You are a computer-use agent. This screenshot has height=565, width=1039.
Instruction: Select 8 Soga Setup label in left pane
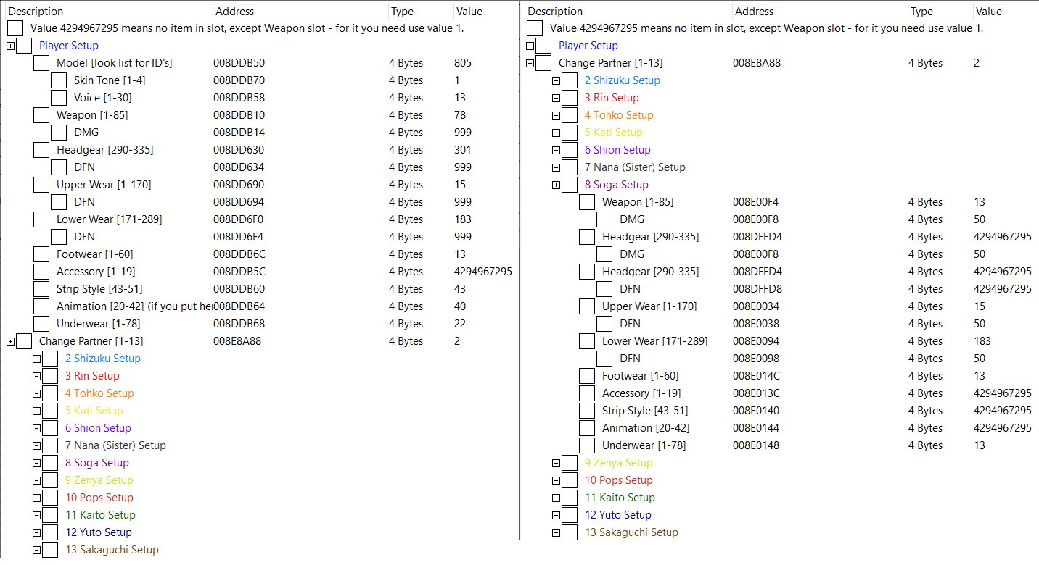[x=97, y=463]
